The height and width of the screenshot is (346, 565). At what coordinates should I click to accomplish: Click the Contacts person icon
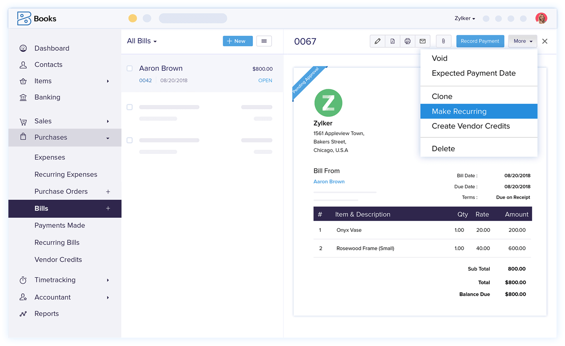point(23,65)
